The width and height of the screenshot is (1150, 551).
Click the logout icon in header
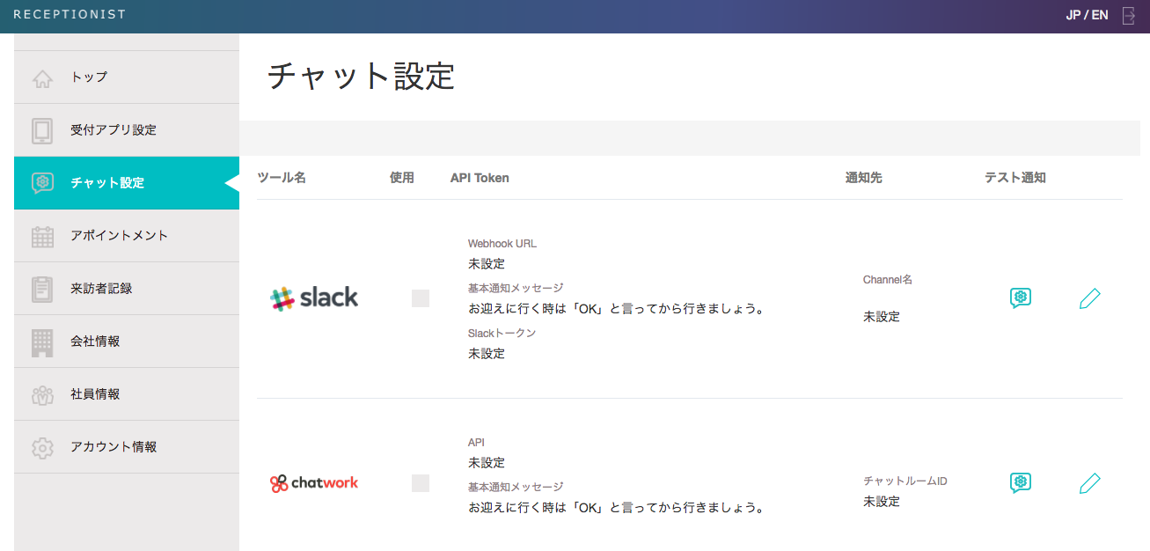point(1129,16)
